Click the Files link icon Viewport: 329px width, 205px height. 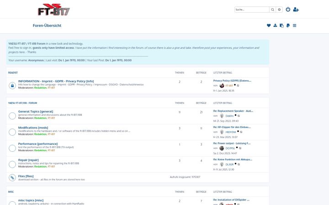click(x=12, y=178)
